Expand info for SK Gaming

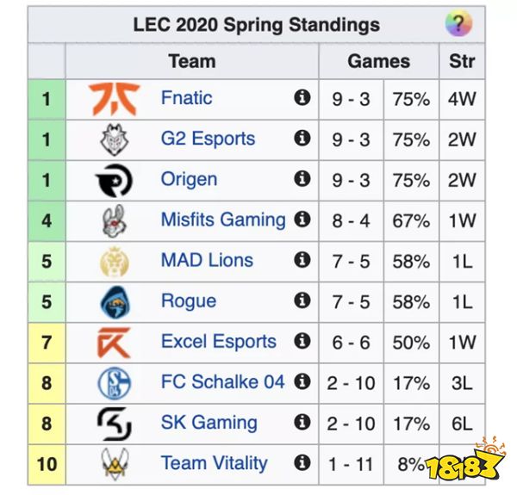(302, 423)
